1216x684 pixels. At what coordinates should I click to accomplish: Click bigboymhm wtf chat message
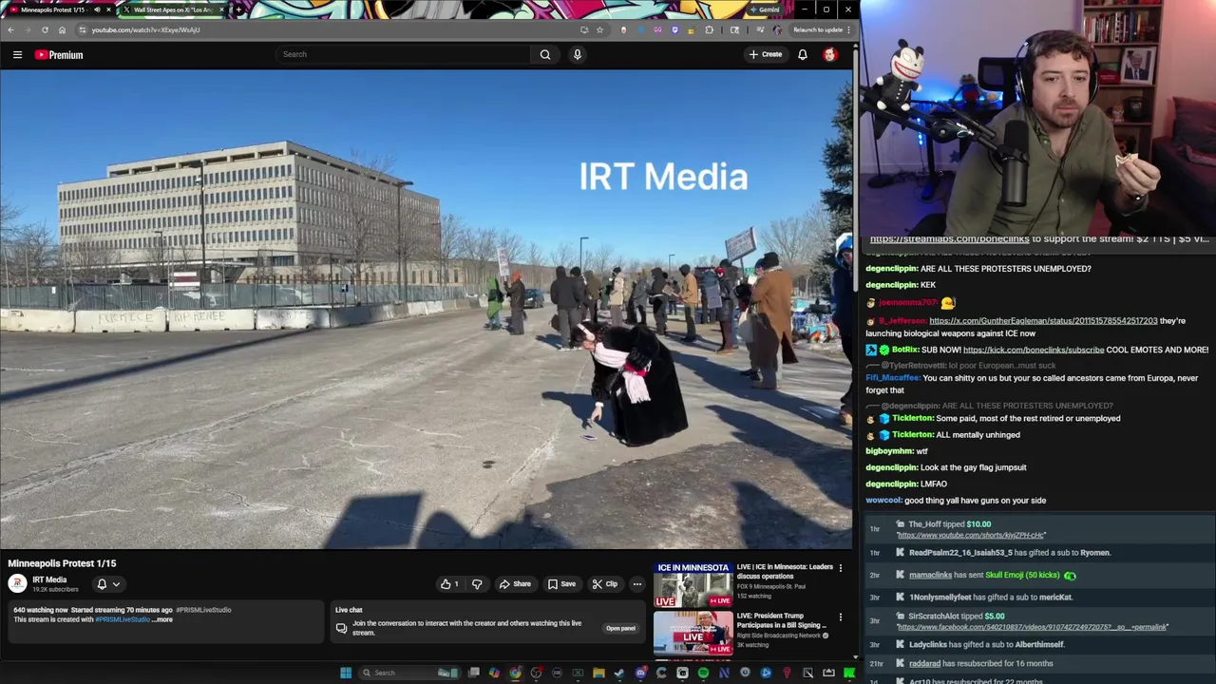click(897, 451)
